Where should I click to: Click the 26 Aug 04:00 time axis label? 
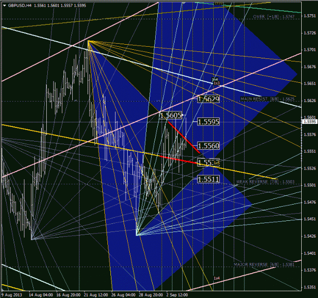(123, 295)
